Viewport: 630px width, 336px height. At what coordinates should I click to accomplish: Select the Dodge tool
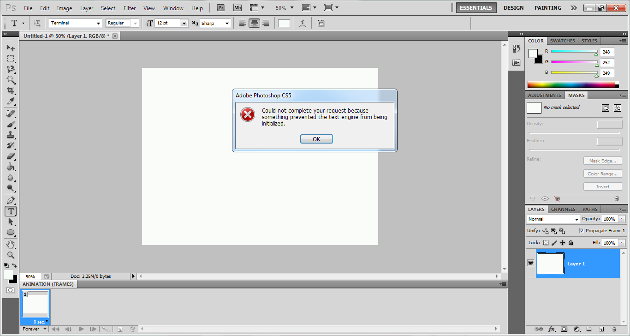(x=11, y=188)
